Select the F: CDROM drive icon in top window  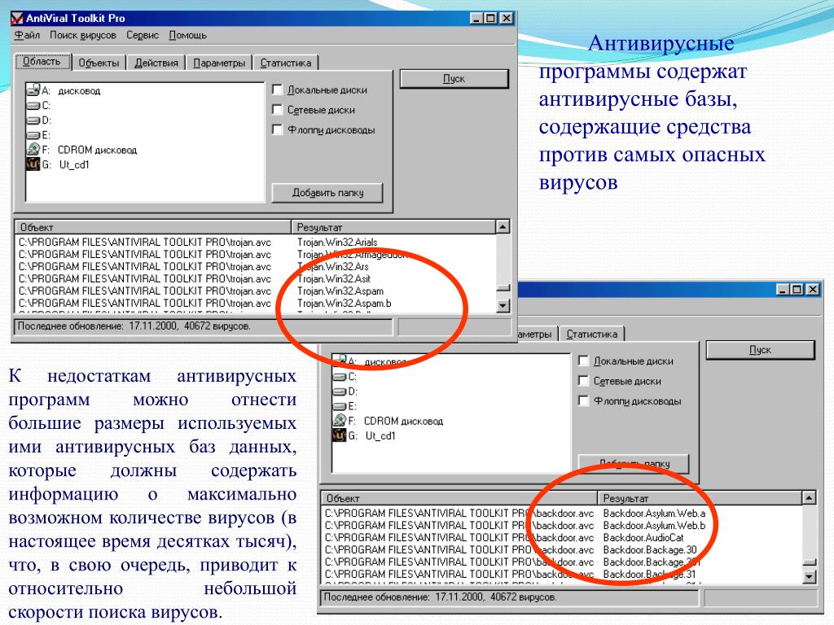tap(33, 149)
